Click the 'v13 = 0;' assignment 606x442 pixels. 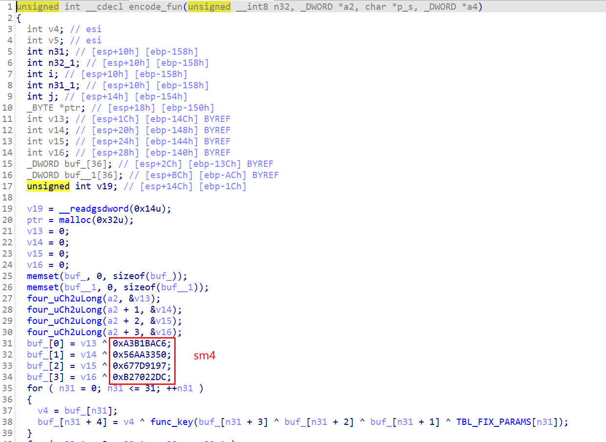coord(48,231)
